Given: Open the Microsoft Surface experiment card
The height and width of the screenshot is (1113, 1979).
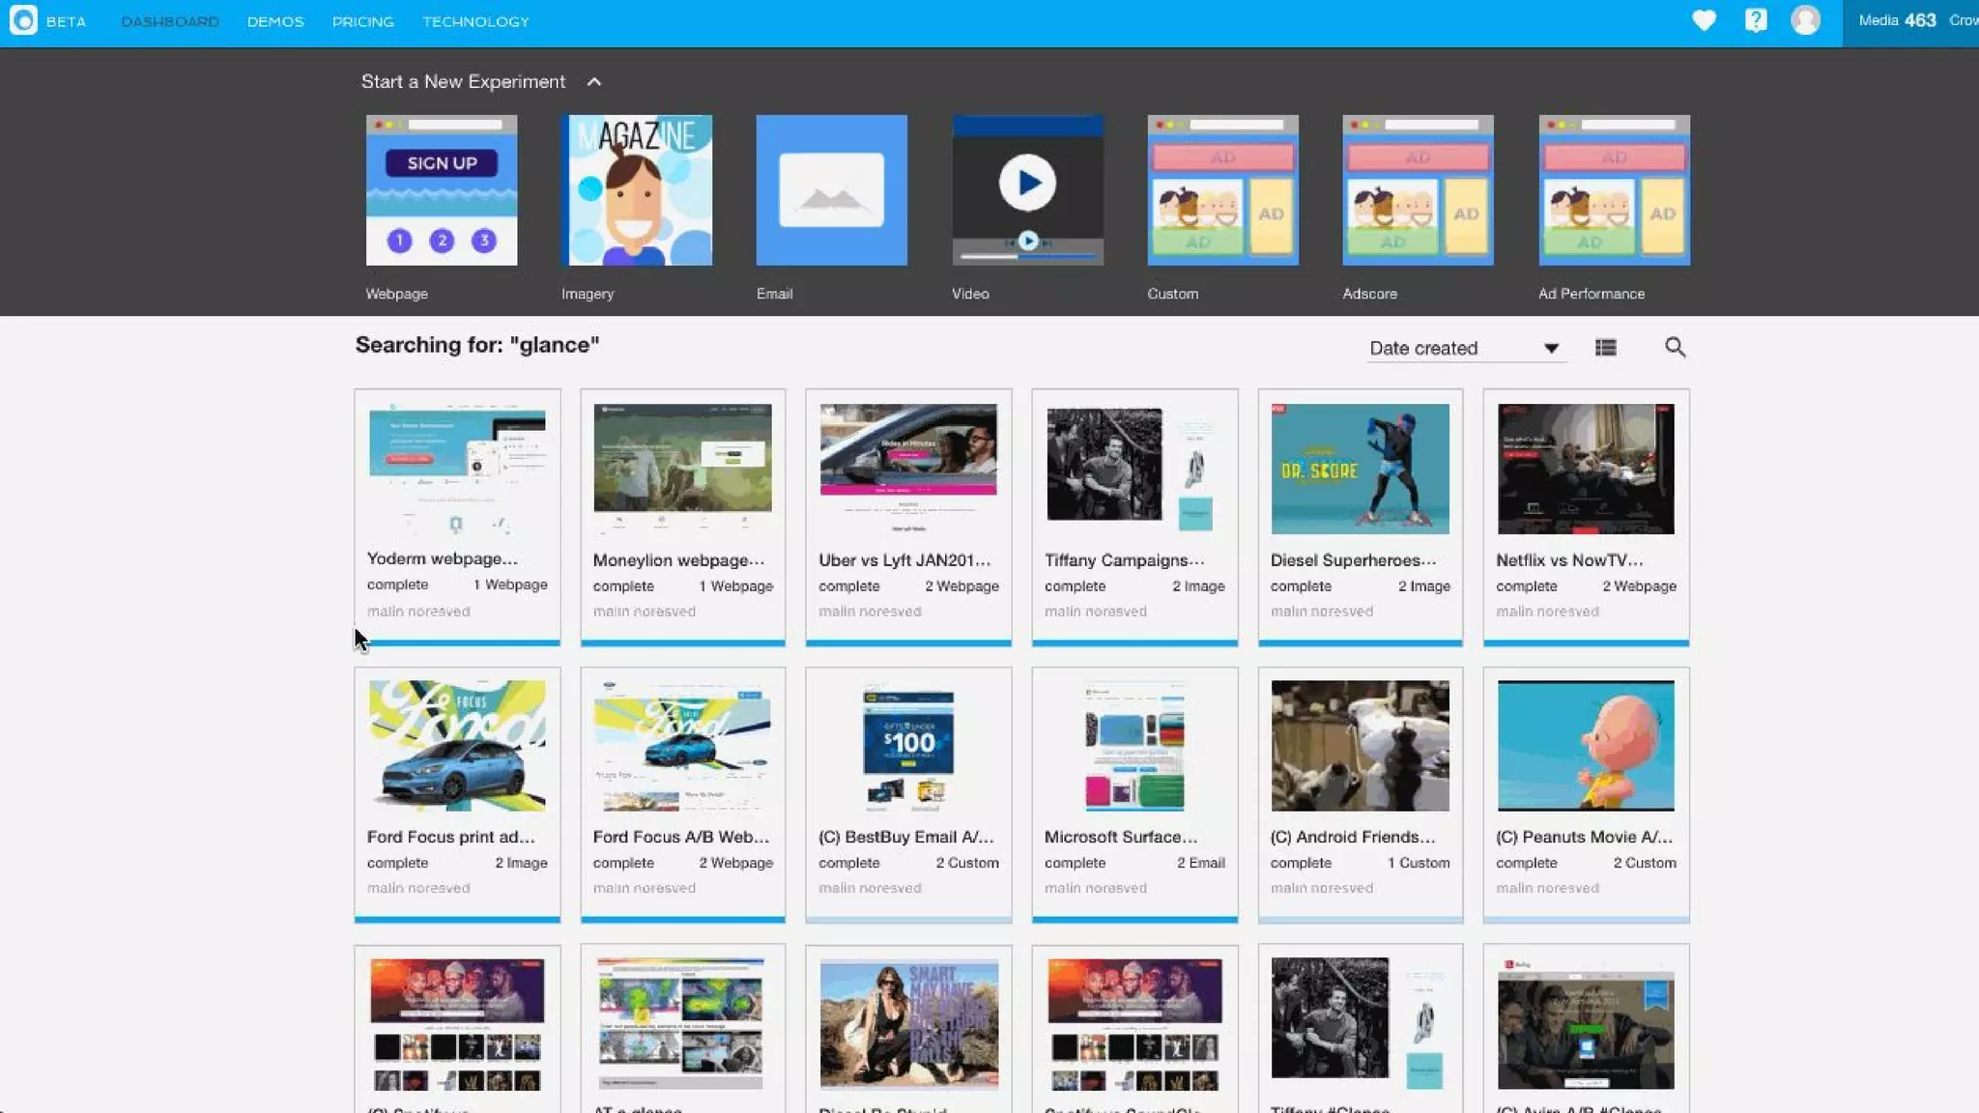Looking at the screenshot, I should point(1134,794).
